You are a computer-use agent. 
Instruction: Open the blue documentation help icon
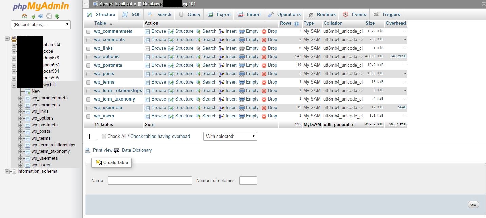pos(41,16)
